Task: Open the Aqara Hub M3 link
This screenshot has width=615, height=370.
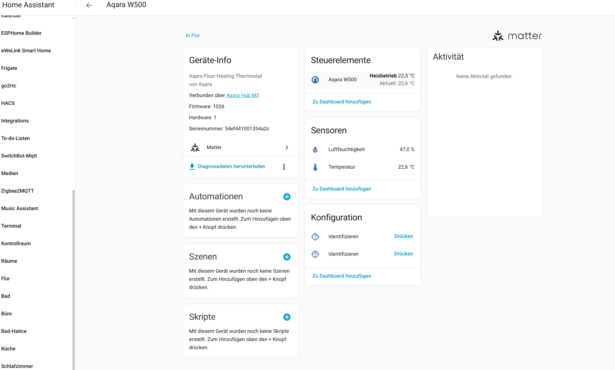Action: point(242,95)
